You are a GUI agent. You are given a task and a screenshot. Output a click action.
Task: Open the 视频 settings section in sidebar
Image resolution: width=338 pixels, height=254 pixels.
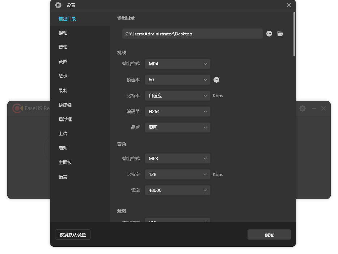coord(63,33)
